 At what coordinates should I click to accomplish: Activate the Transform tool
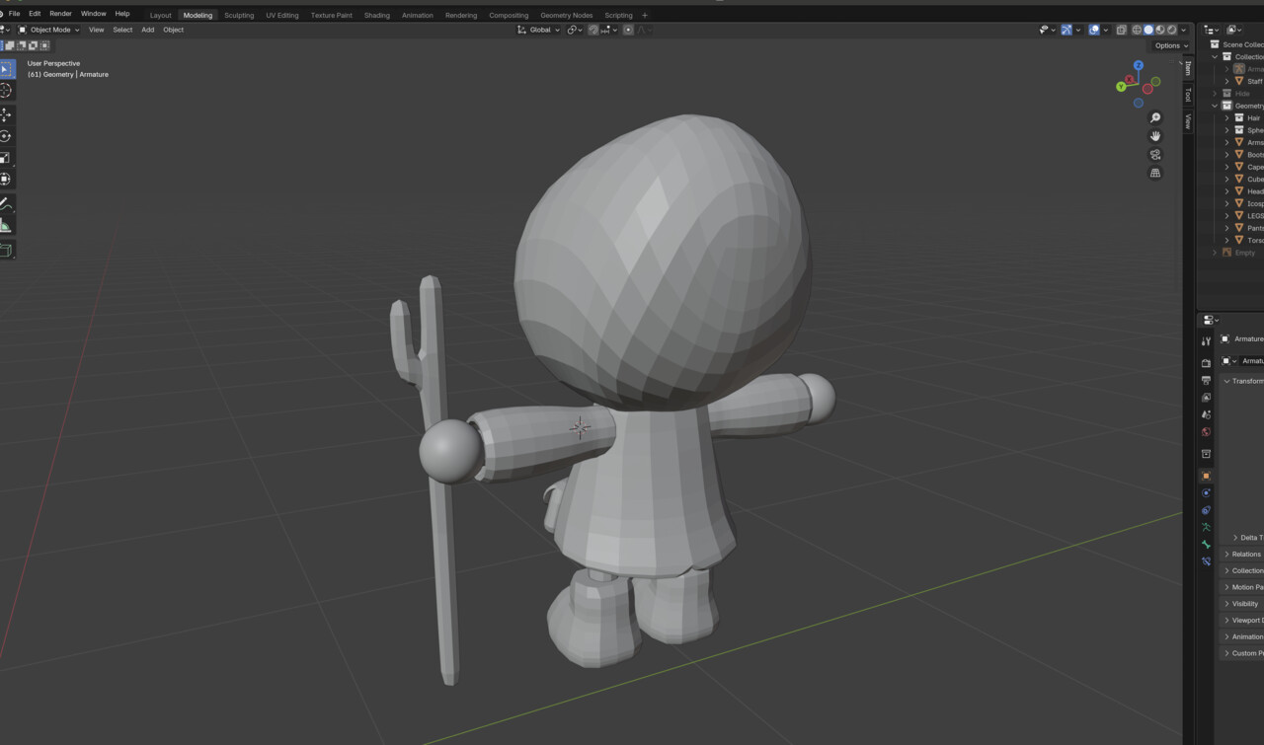[x=6, y=179]
